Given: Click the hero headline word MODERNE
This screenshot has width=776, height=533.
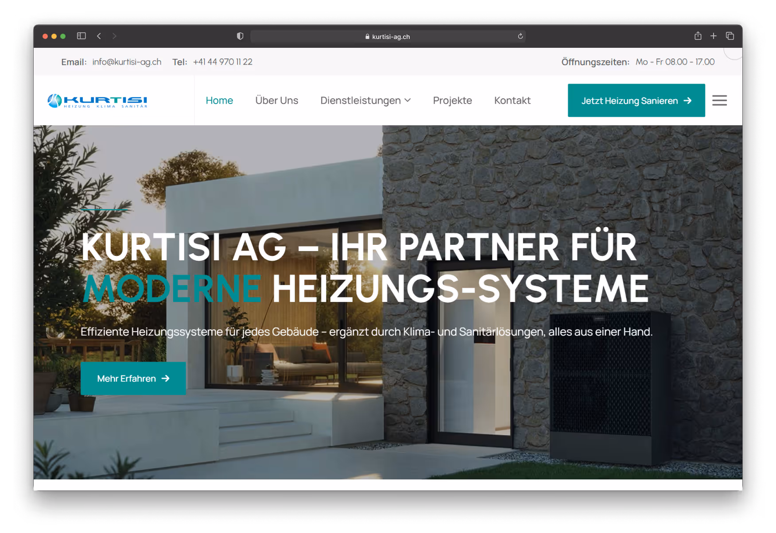Looking at the screenshot, I should pyautogui.click(x=172, y=289).
